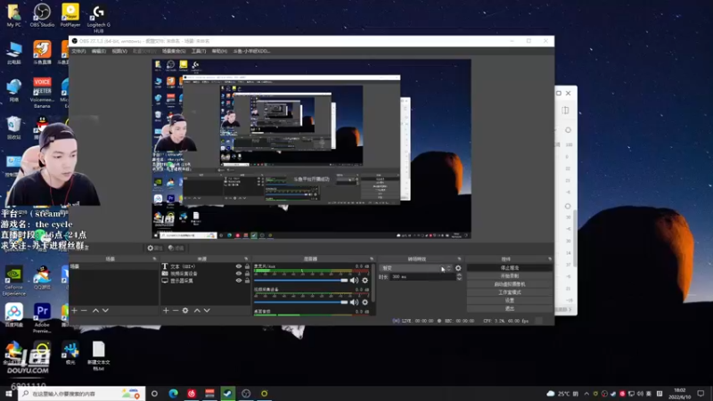Remove the selected scene with the minus icon
The width and height of the screenshot is (713, 401).
pos(84,310)
